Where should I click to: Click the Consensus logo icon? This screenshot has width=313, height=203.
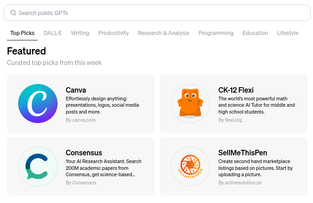point(38,166)
